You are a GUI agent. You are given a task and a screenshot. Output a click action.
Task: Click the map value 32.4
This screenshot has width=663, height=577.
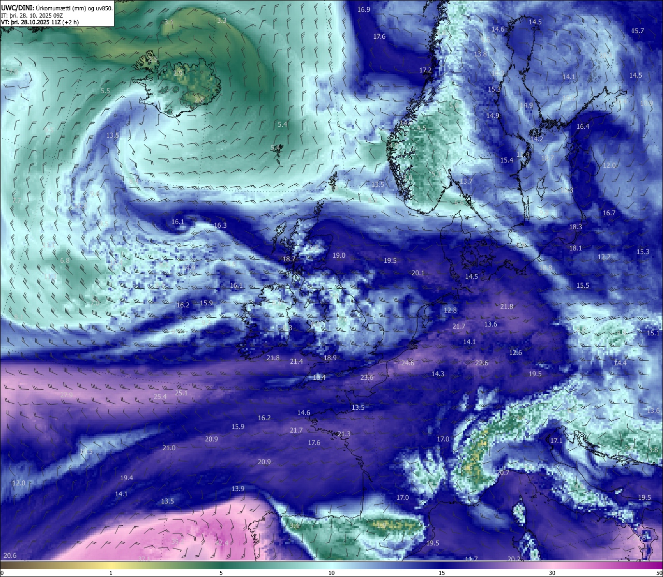click(x=222, y=543)
